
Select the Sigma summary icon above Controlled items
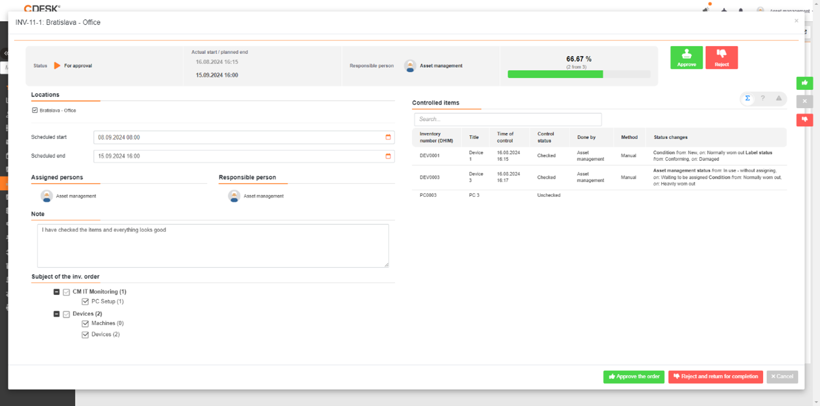[x=747, y=99]
